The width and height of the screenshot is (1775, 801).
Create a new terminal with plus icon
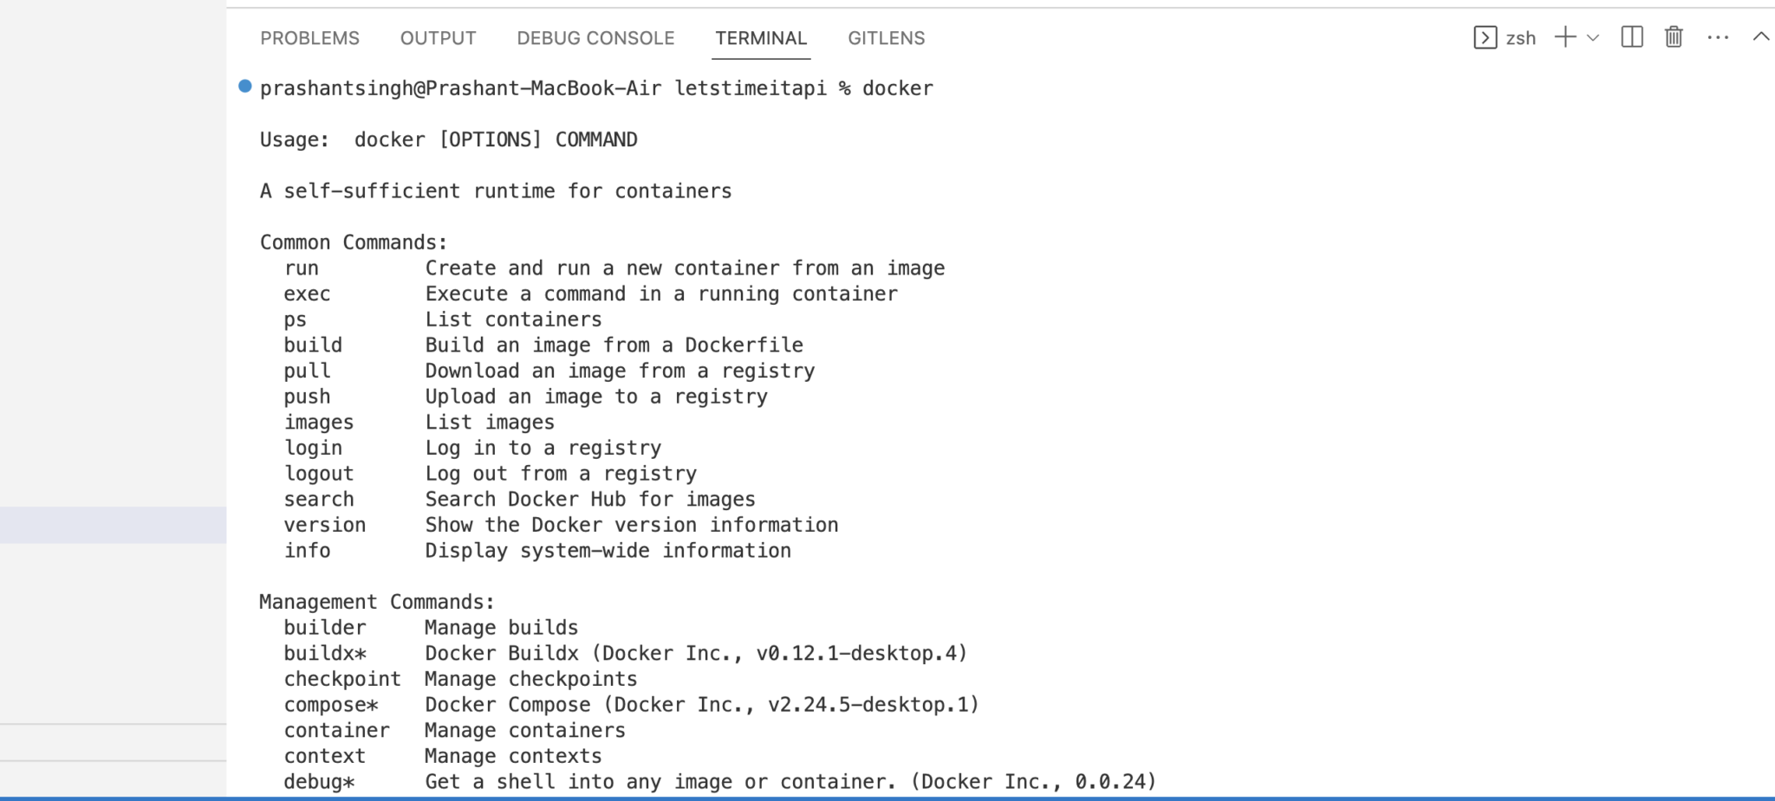coord(1565,37)
